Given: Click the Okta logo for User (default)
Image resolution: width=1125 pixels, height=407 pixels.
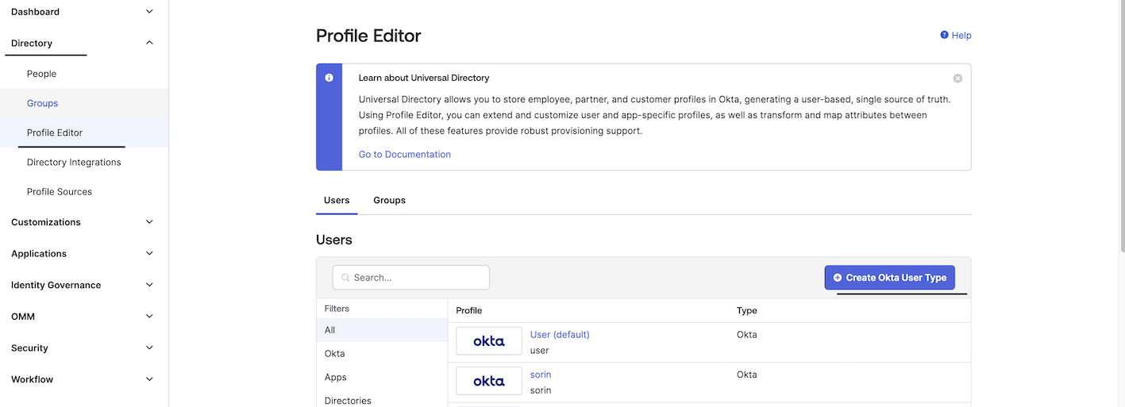Looking at the screenshot, I should 489,341.
